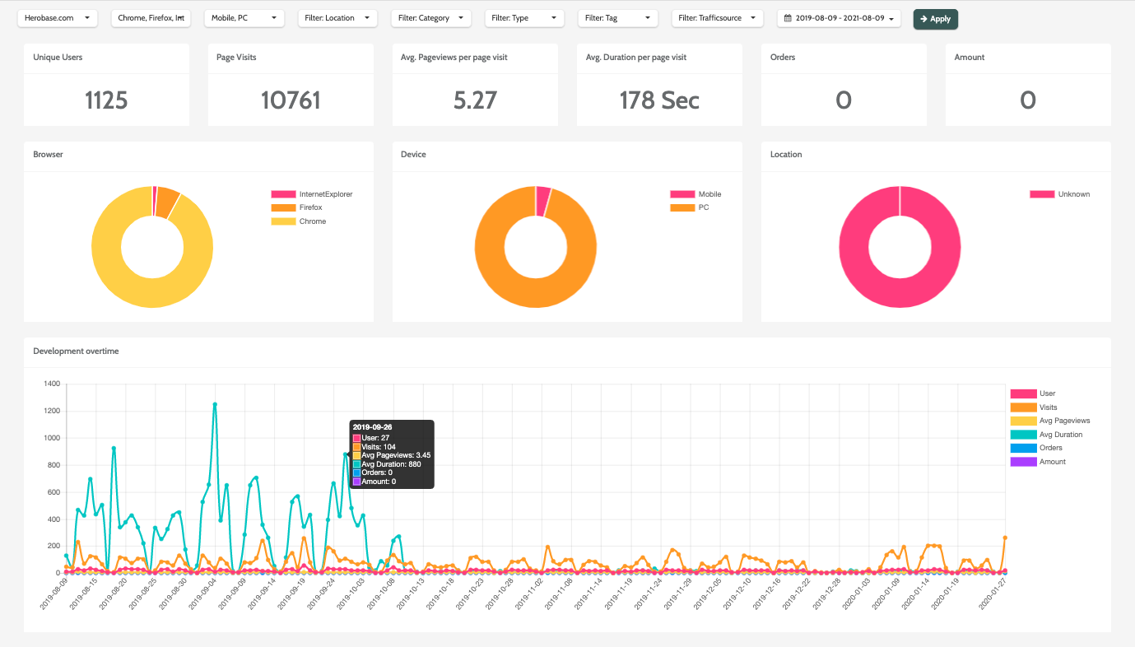Click the Page Visits value 10761
Viewport: 1135px width, 647px height.
tap(291, 100)
